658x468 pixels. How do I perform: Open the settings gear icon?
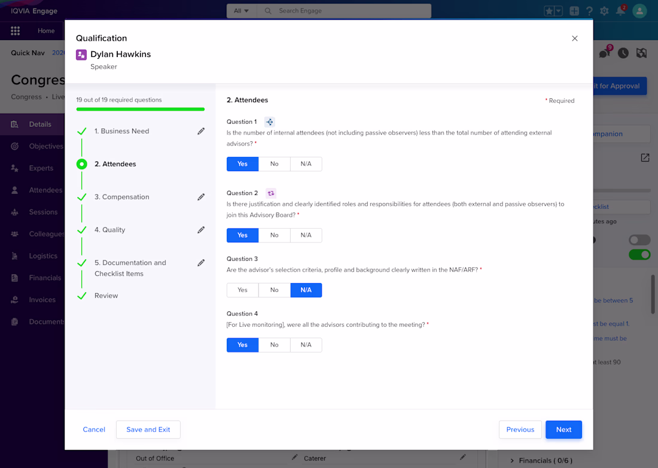(604, 11)
